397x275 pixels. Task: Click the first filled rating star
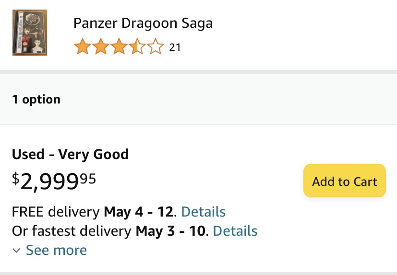(82, 46)
